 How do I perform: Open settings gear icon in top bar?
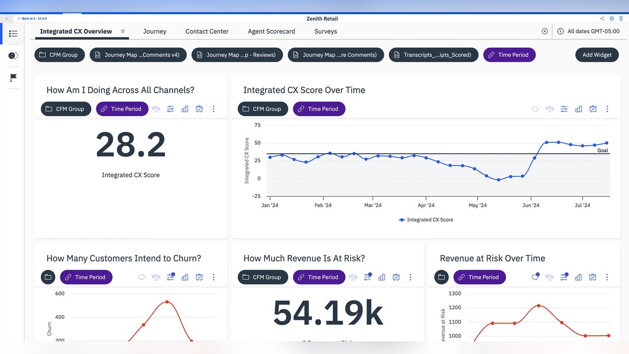(611, 18)
